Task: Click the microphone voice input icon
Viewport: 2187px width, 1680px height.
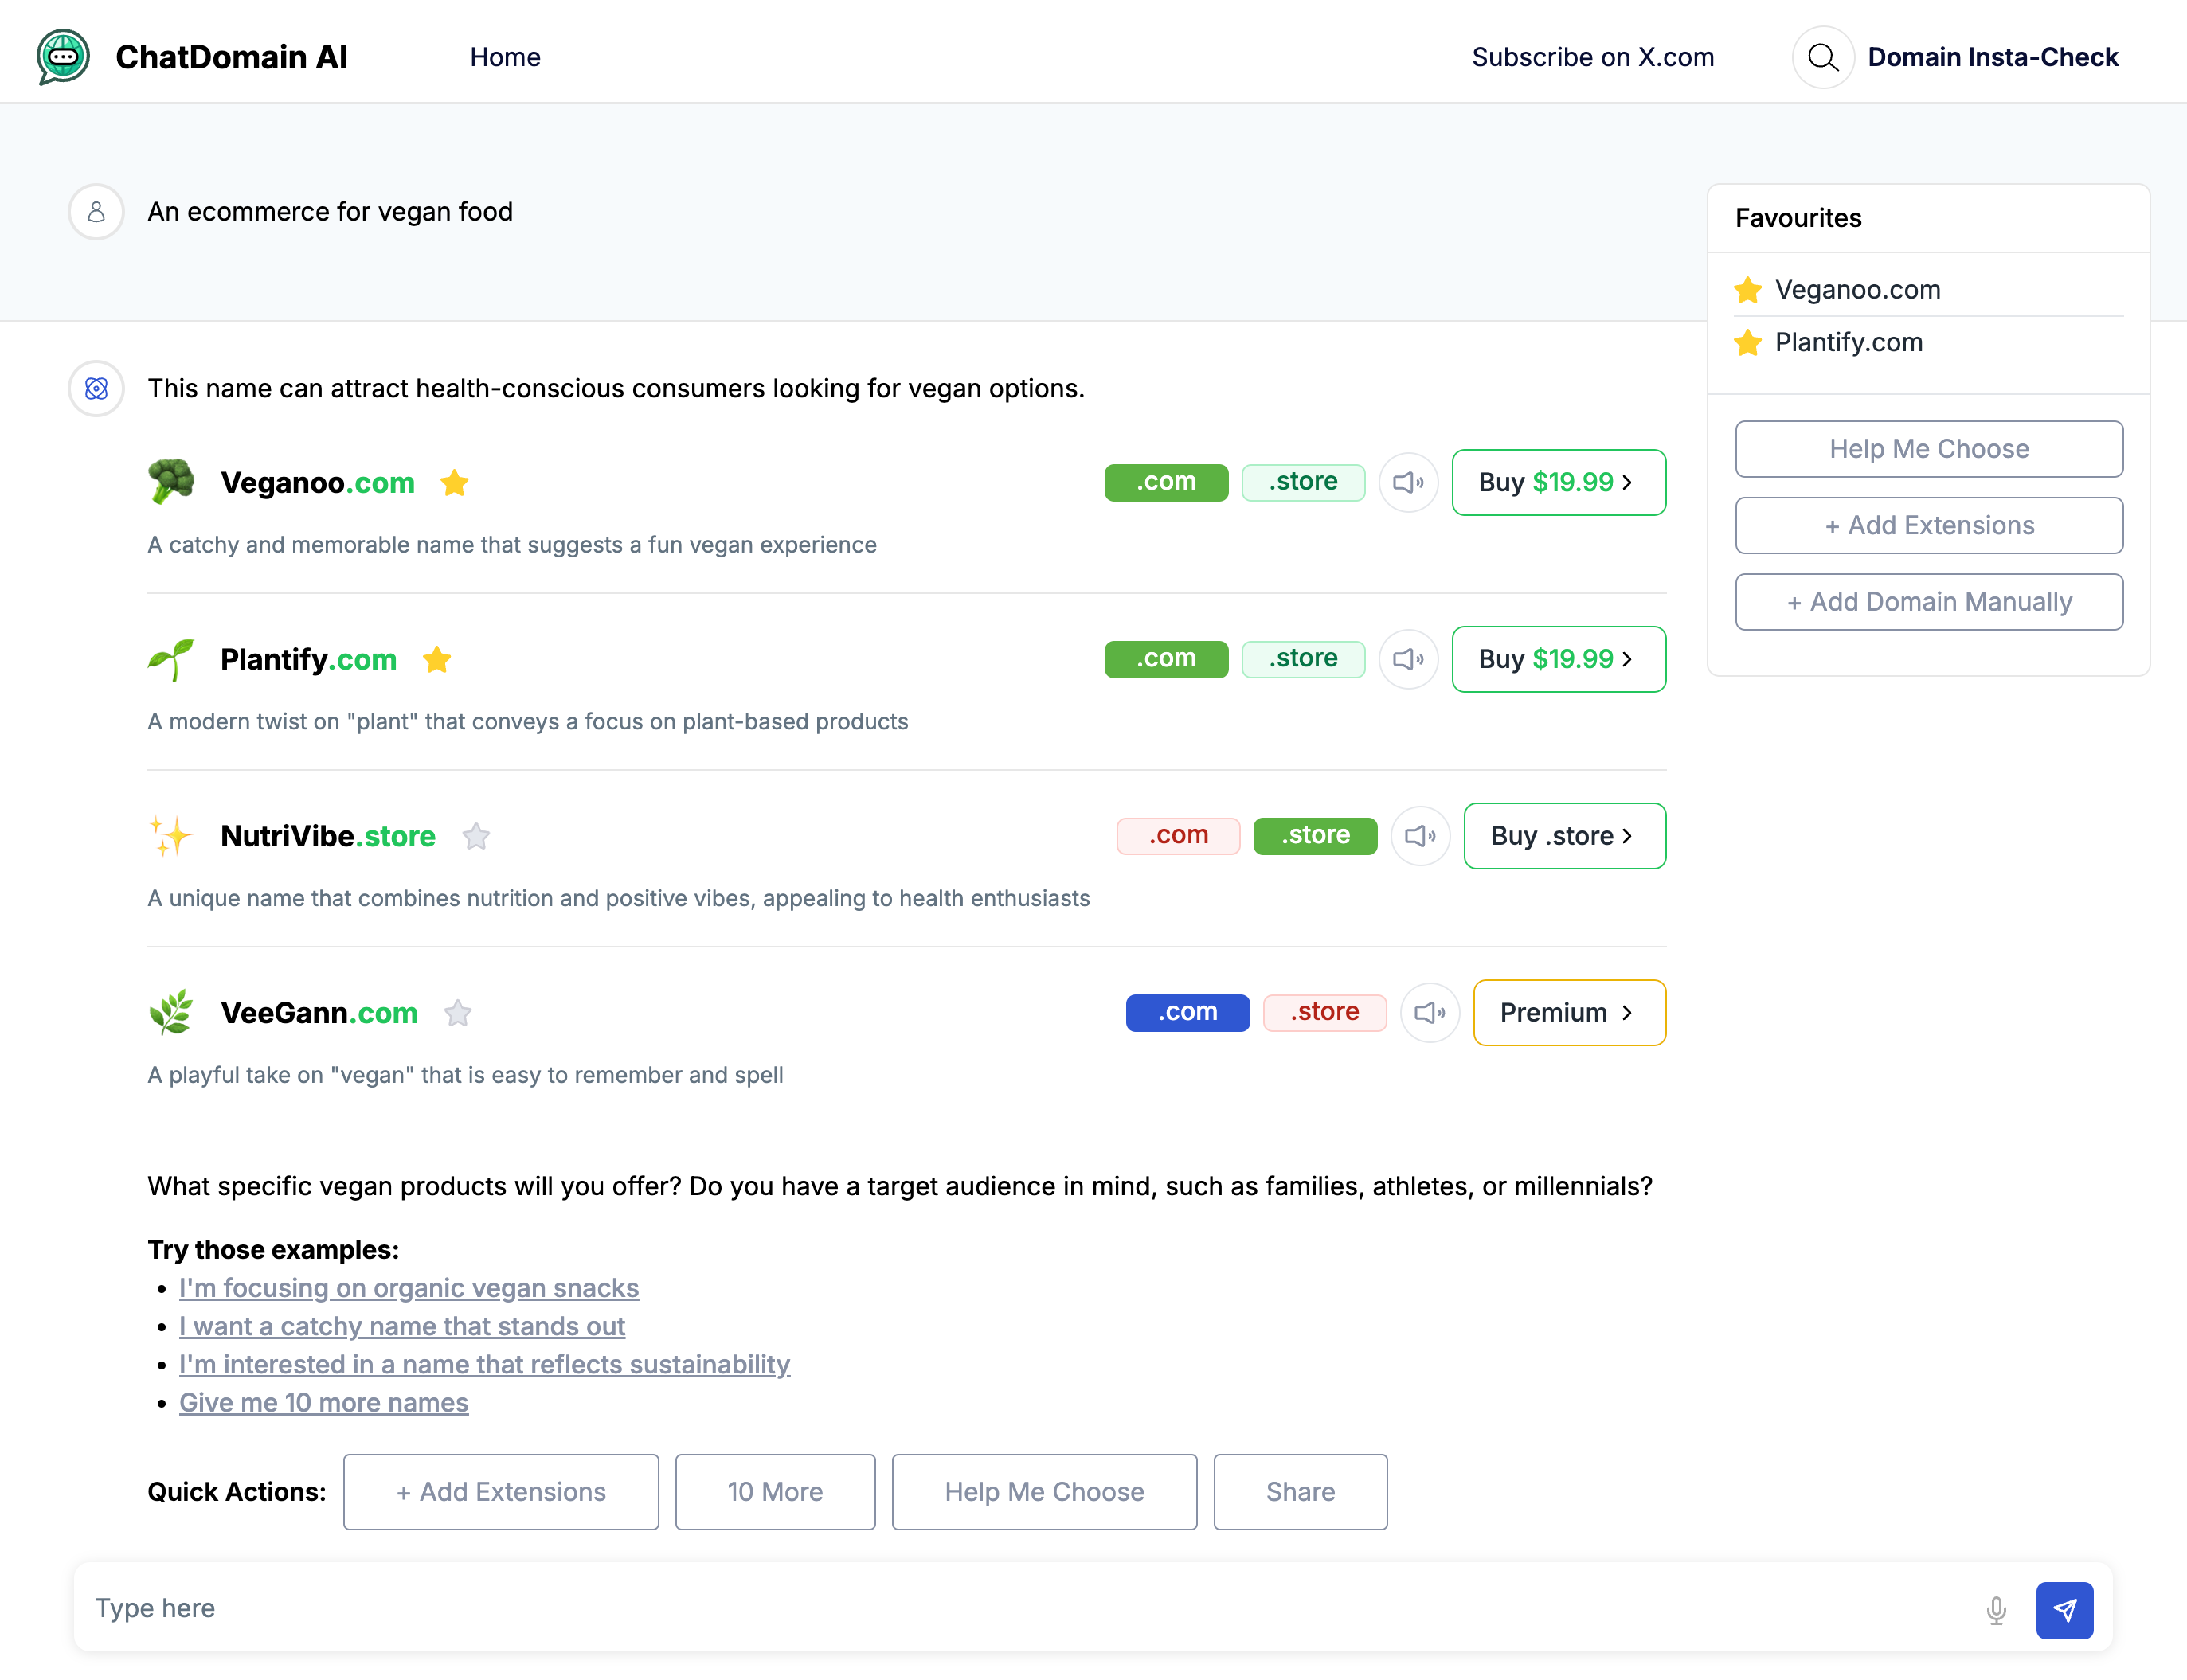Action: 1995,1609
